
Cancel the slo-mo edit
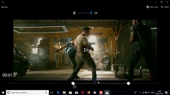165,7
